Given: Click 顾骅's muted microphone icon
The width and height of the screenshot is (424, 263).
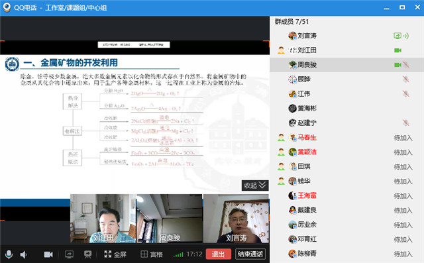Looking at the screenshot, I should tap(405, 79).
